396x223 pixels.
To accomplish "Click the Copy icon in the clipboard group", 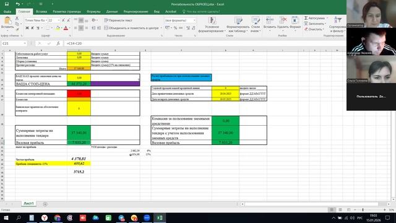I will pos(17,24).
